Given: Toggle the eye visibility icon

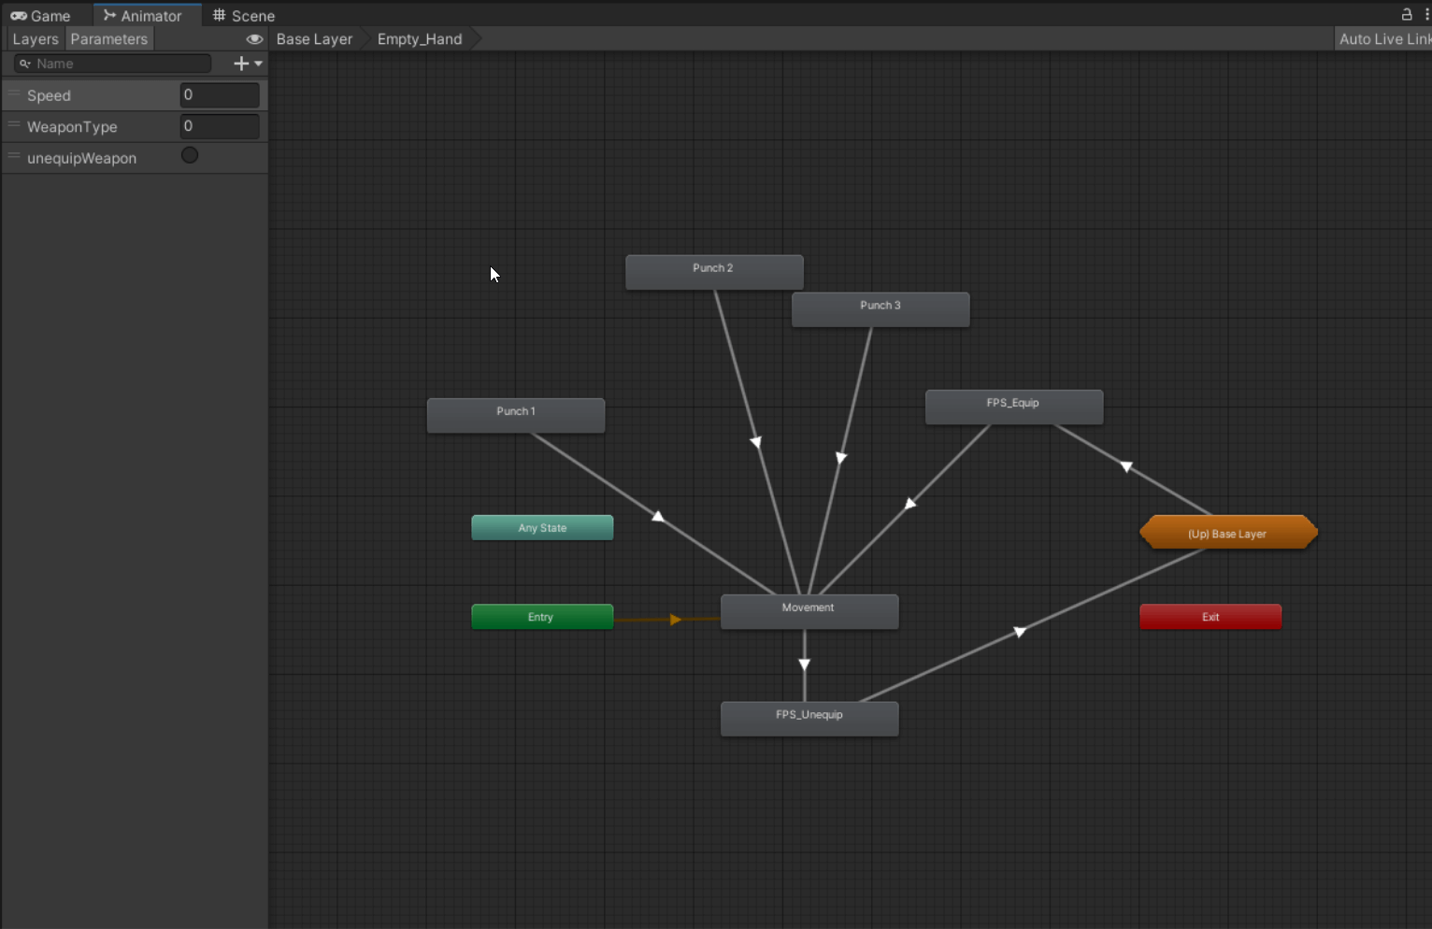Looking at the screenshot, I should tap(254, 39).
